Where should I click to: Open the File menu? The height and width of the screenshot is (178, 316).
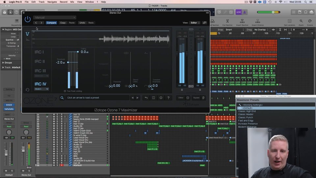26,2
